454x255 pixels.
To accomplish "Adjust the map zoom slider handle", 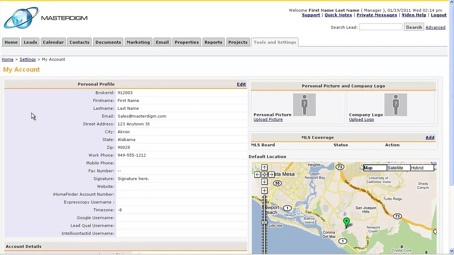I will click(264, 222).
